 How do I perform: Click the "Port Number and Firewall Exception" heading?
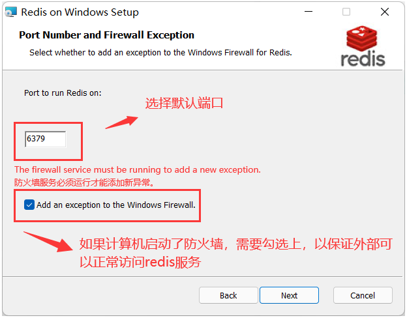[107, 35]
